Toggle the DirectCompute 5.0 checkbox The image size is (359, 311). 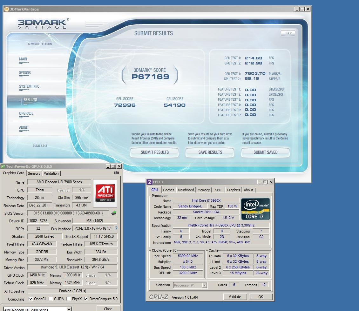click(x=86, y=299)
